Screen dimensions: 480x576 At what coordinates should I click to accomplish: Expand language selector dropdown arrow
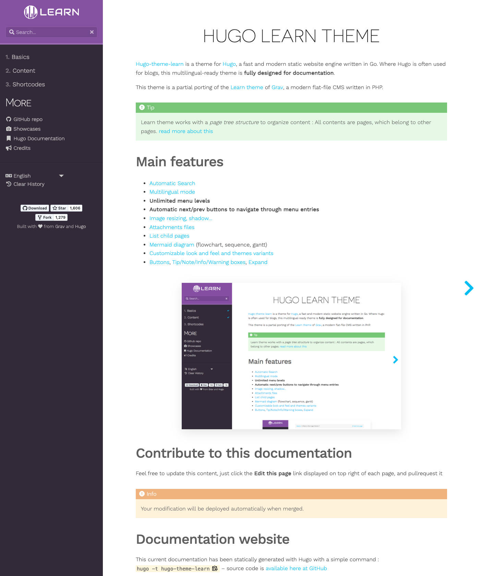click(61, 176)
